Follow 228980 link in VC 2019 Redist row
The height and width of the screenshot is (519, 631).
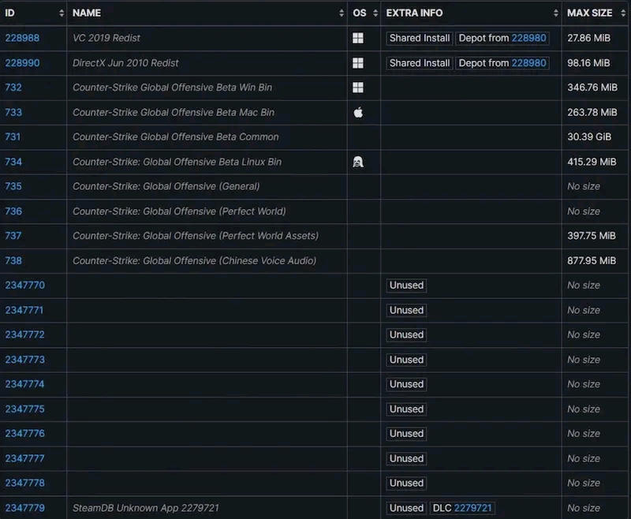528,38
